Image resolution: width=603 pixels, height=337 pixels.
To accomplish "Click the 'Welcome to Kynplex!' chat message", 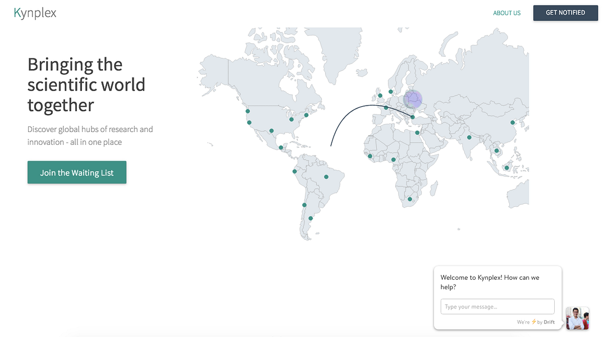I will click(490, 282).
